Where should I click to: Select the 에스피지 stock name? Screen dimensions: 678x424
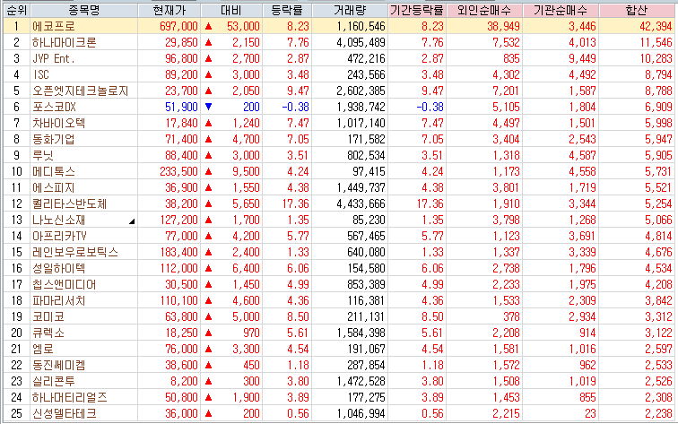pos(53,187)
